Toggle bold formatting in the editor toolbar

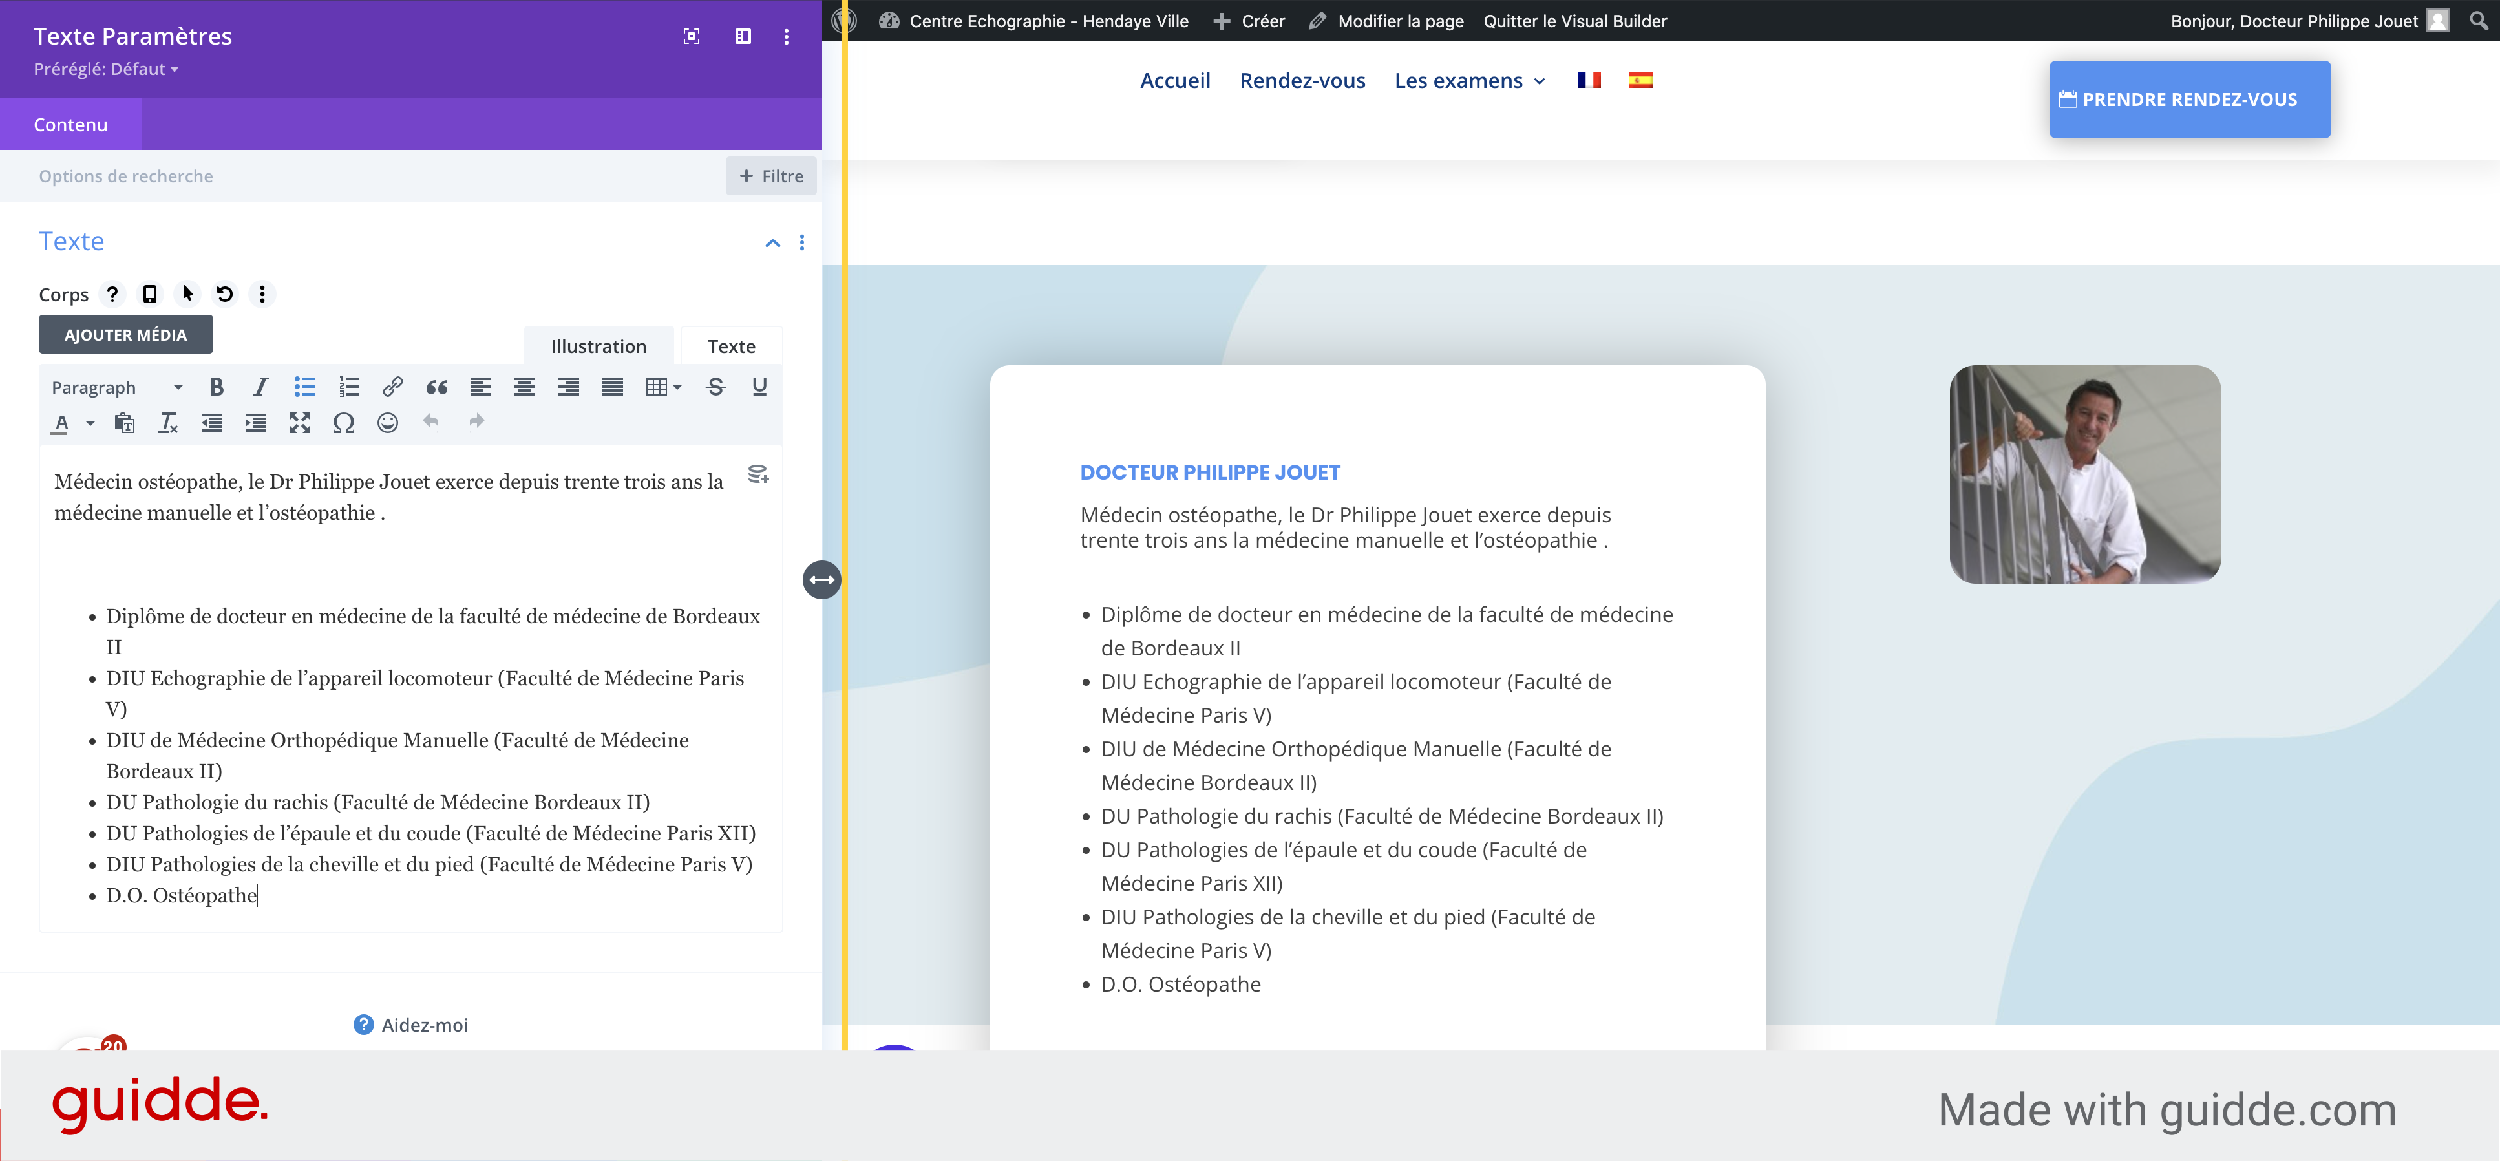[x=217, y=387]
